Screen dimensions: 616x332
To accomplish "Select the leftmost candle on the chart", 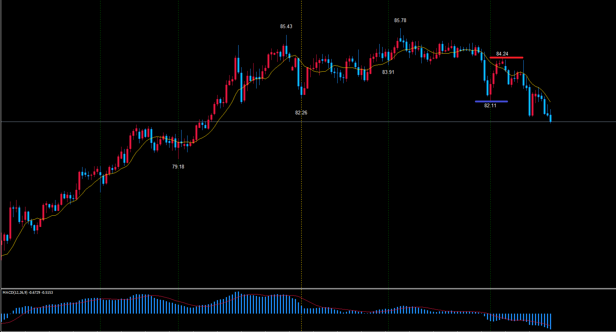I will pos(2,243).
